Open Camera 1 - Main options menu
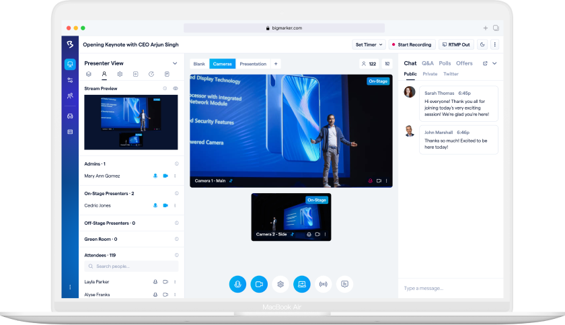Image resolution: width=565 pixels, height=325 pixels. tap(387, 181)
